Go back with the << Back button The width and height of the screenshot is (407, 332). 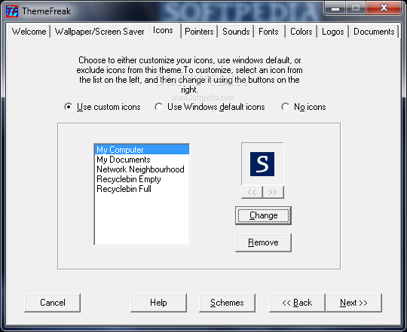click(297, 303)
